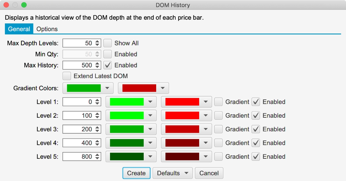Cancel the DOM History dialog
This screenshot has width=346, height=181.
tap(209, 173)
